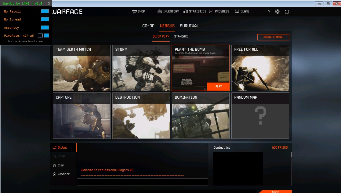Open the Progress graph icon
The height and width of the screenshot is (193, 341).
(211, 11)
